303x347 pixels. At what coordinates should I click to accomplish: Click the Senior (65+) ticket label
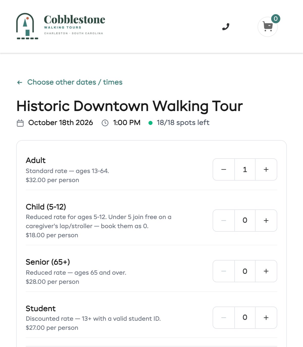48,262
